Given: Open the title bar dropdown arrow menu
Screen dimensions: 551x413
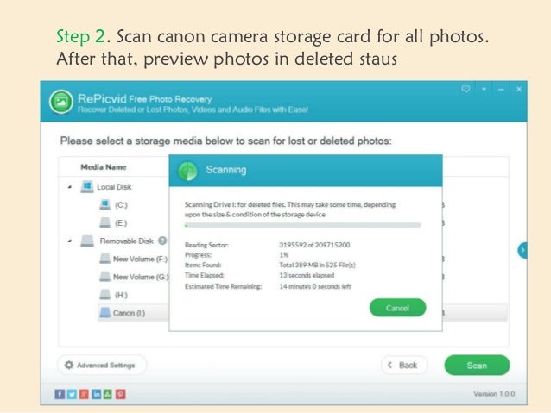Looking at the screenshot, I should pos(484,89).
